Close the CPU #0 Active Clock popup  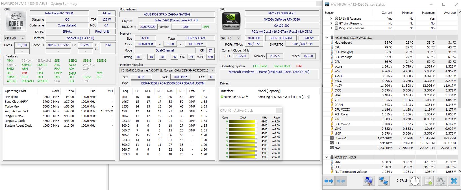point(279,111)
